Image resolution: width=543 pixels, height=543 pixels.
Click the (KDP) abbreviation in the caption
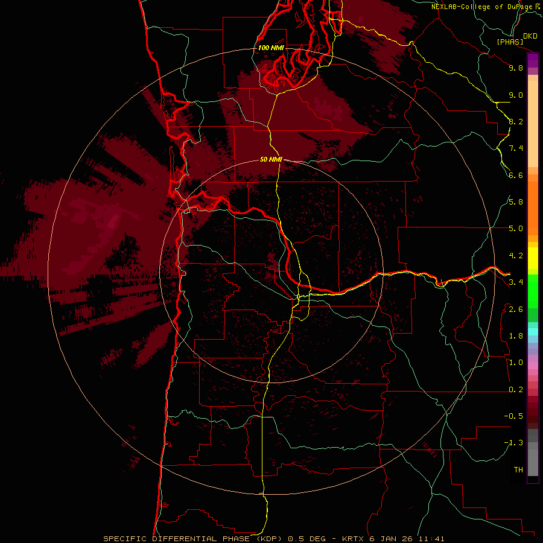point(270,539)
